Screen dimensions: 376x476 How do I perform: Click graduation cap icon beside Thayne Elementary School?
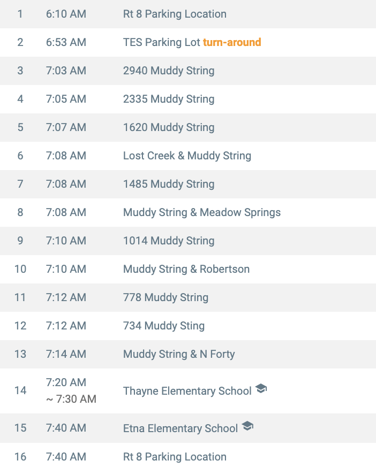point(261,389)
